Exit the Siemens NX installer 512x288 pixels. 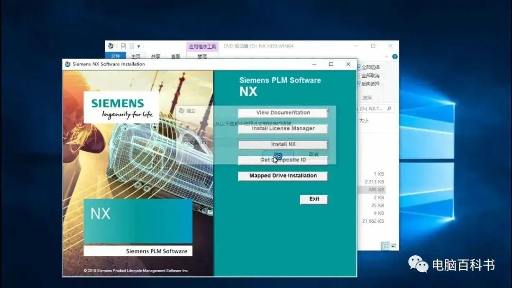[x=314, y=199]
